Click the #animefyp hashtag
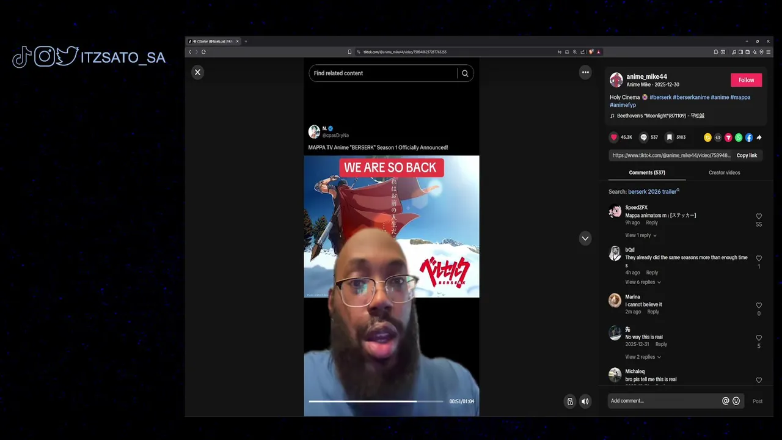The height and width of the screenshot is (440, 782). [x=623, y=105]
